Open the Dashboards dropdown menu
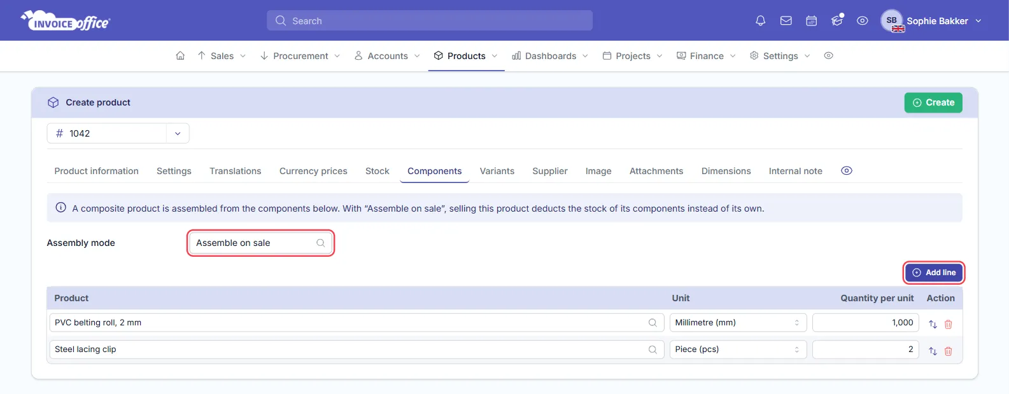This screenshot has width=1009, height=394. point(550,56)
